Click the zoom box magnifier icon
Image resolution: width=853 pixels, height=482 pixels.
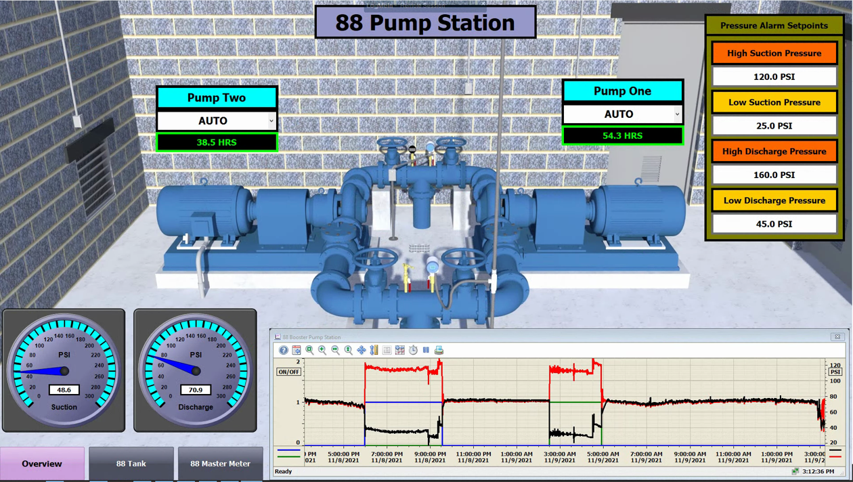tap(309, 350)
